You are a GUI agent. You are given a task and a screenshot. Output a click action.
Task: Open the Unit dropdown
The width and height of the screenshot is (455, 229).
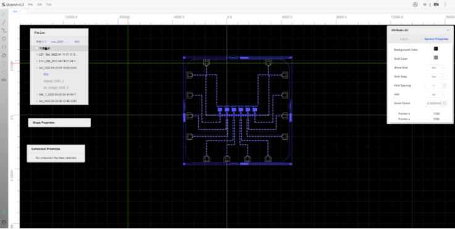pos(436,95)
